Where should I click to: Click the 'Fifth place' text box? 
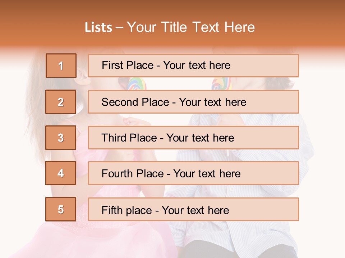[193, 209]
